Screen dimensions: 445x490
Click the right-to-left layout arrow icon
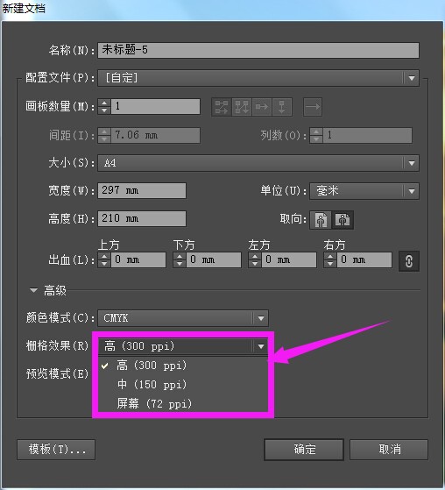(313, 107)
